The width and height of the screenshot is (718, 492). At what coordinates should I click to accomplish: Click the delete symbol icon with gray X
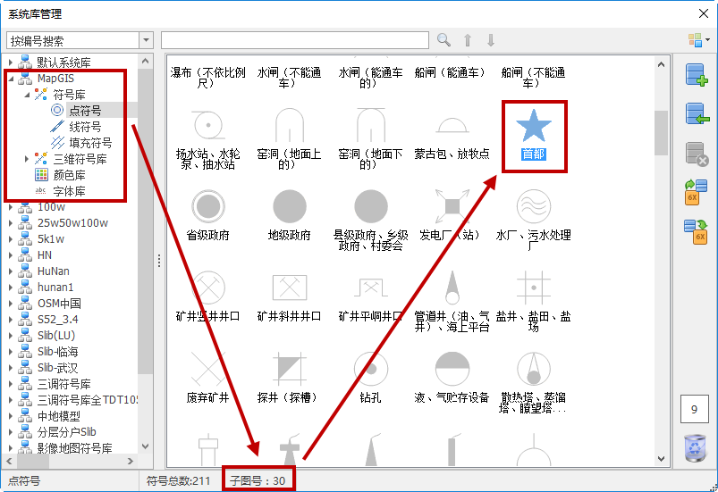(696, 154)
